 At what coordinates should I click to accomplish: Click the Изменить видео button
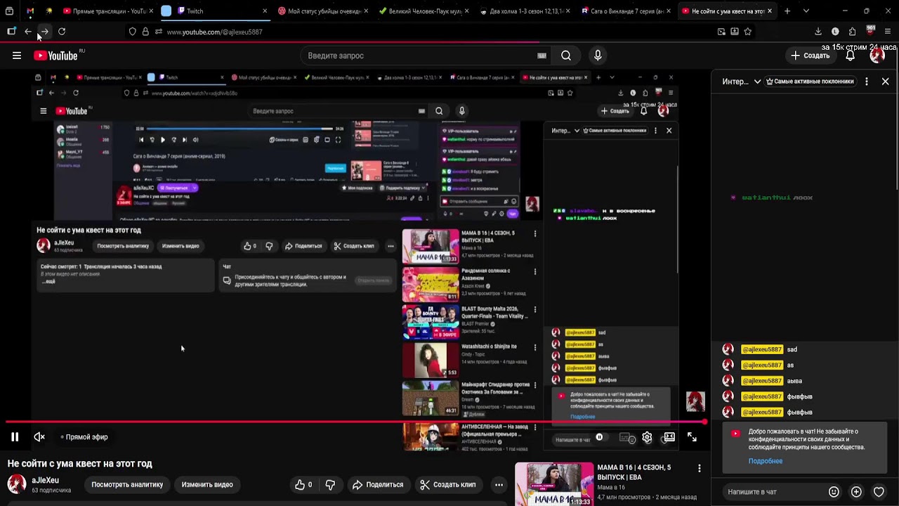[x=207, y=485]
